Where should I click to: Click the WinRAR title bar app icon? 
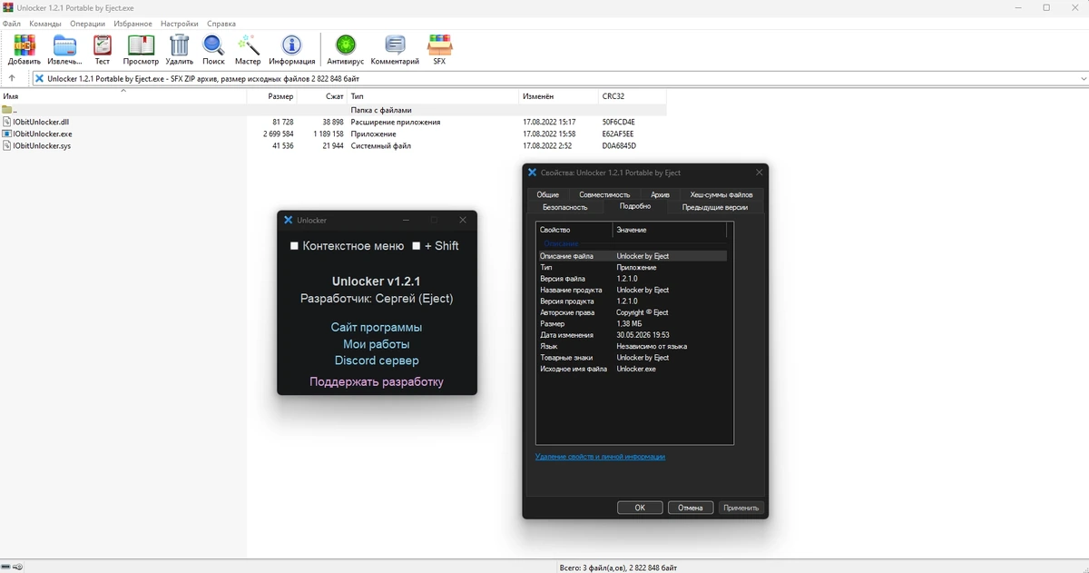(x=8, y=7)
